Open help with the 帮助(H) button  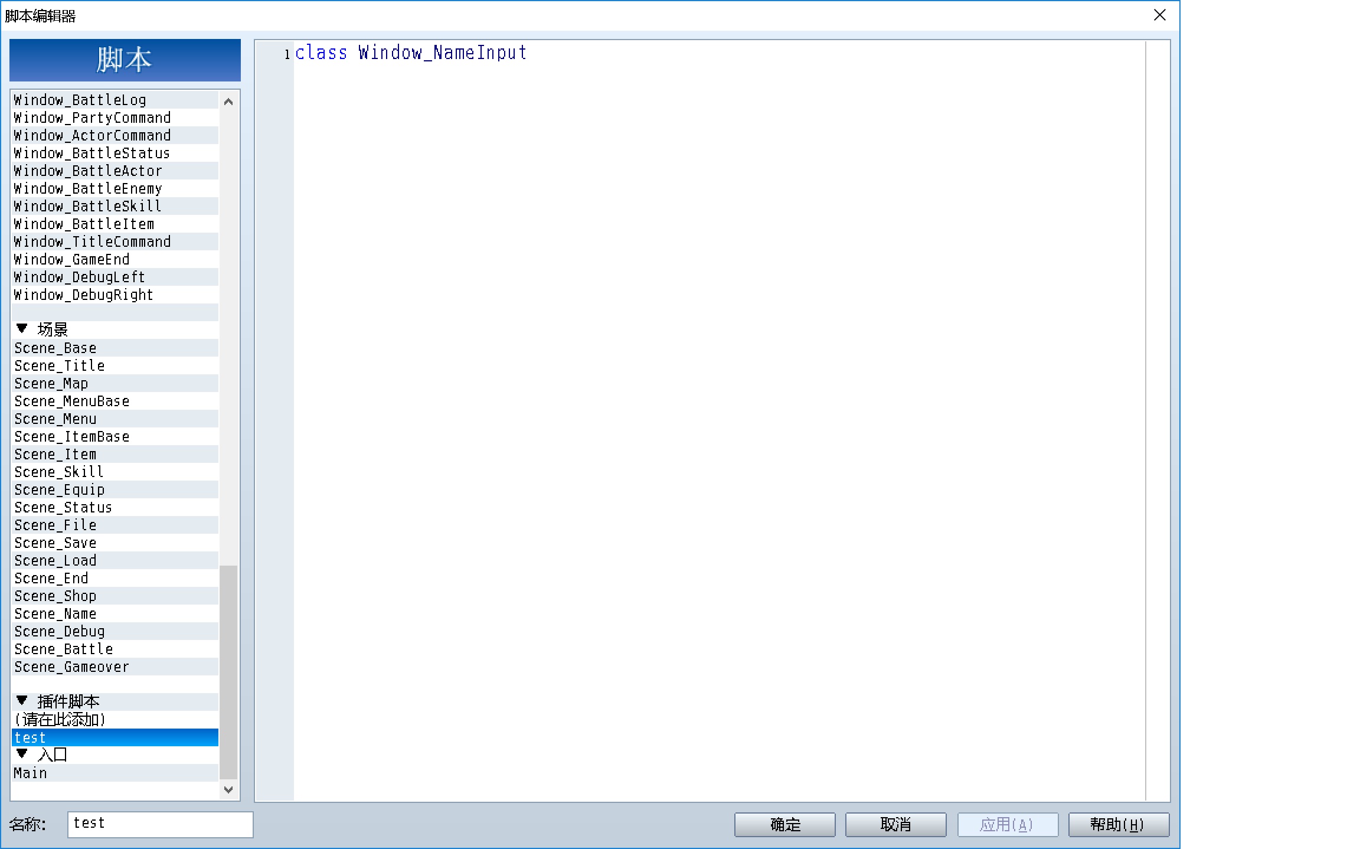click(1118, 824)
